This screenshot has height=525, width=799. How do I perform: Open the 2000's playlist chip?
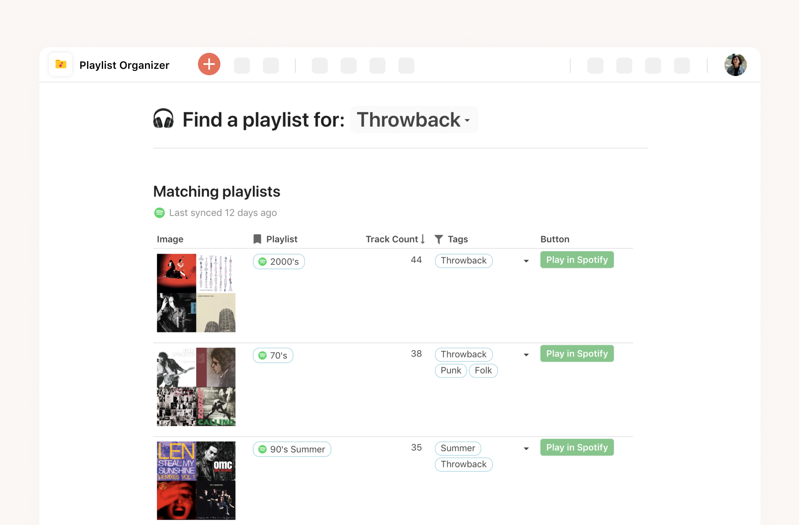(279, 262)
